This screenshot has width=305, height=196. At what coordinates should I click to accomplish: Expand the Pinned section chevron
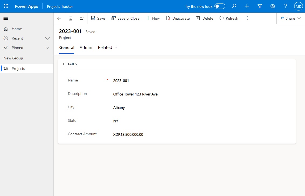[x=47, y=48]
